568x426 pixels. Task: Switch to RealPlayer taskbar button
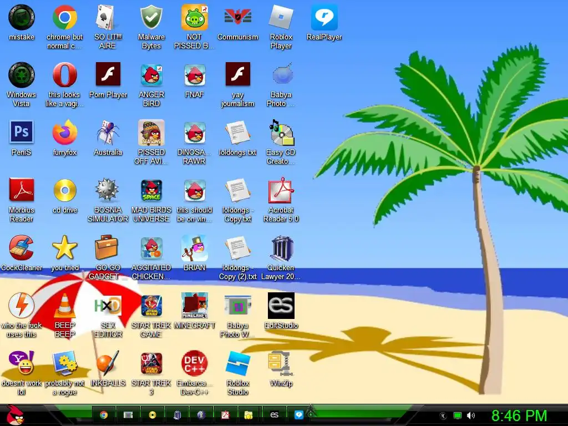(x=298, y=415)
